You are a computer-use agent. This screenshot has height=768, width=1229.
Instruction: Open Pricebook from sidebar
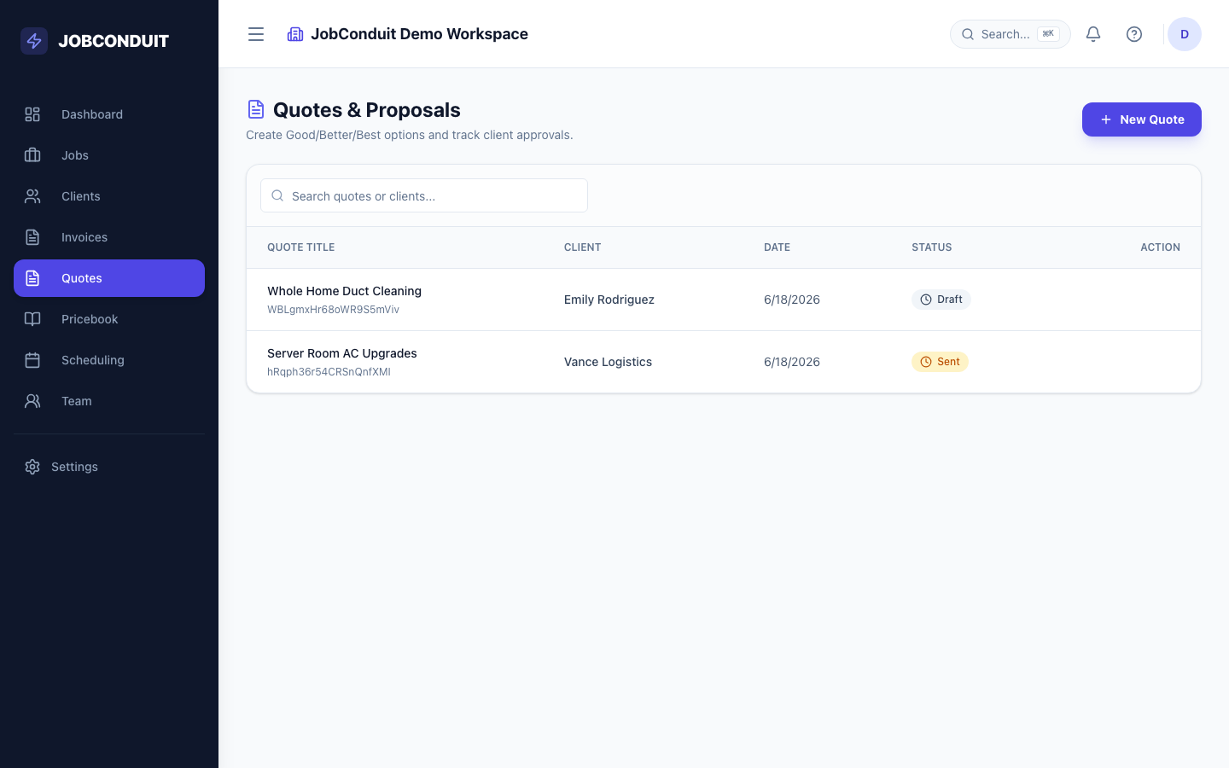[x=109, y=319]
